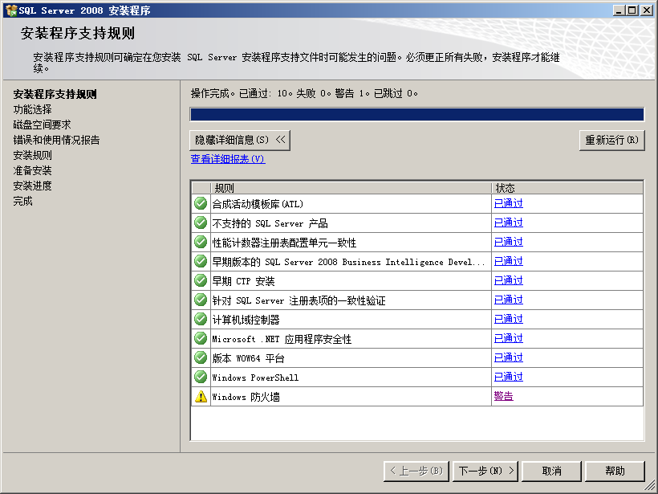This screenshot has height=494, width=658.
Task: Click the completed progress bar
Action: pyautogui.click(x=416, y=114)
